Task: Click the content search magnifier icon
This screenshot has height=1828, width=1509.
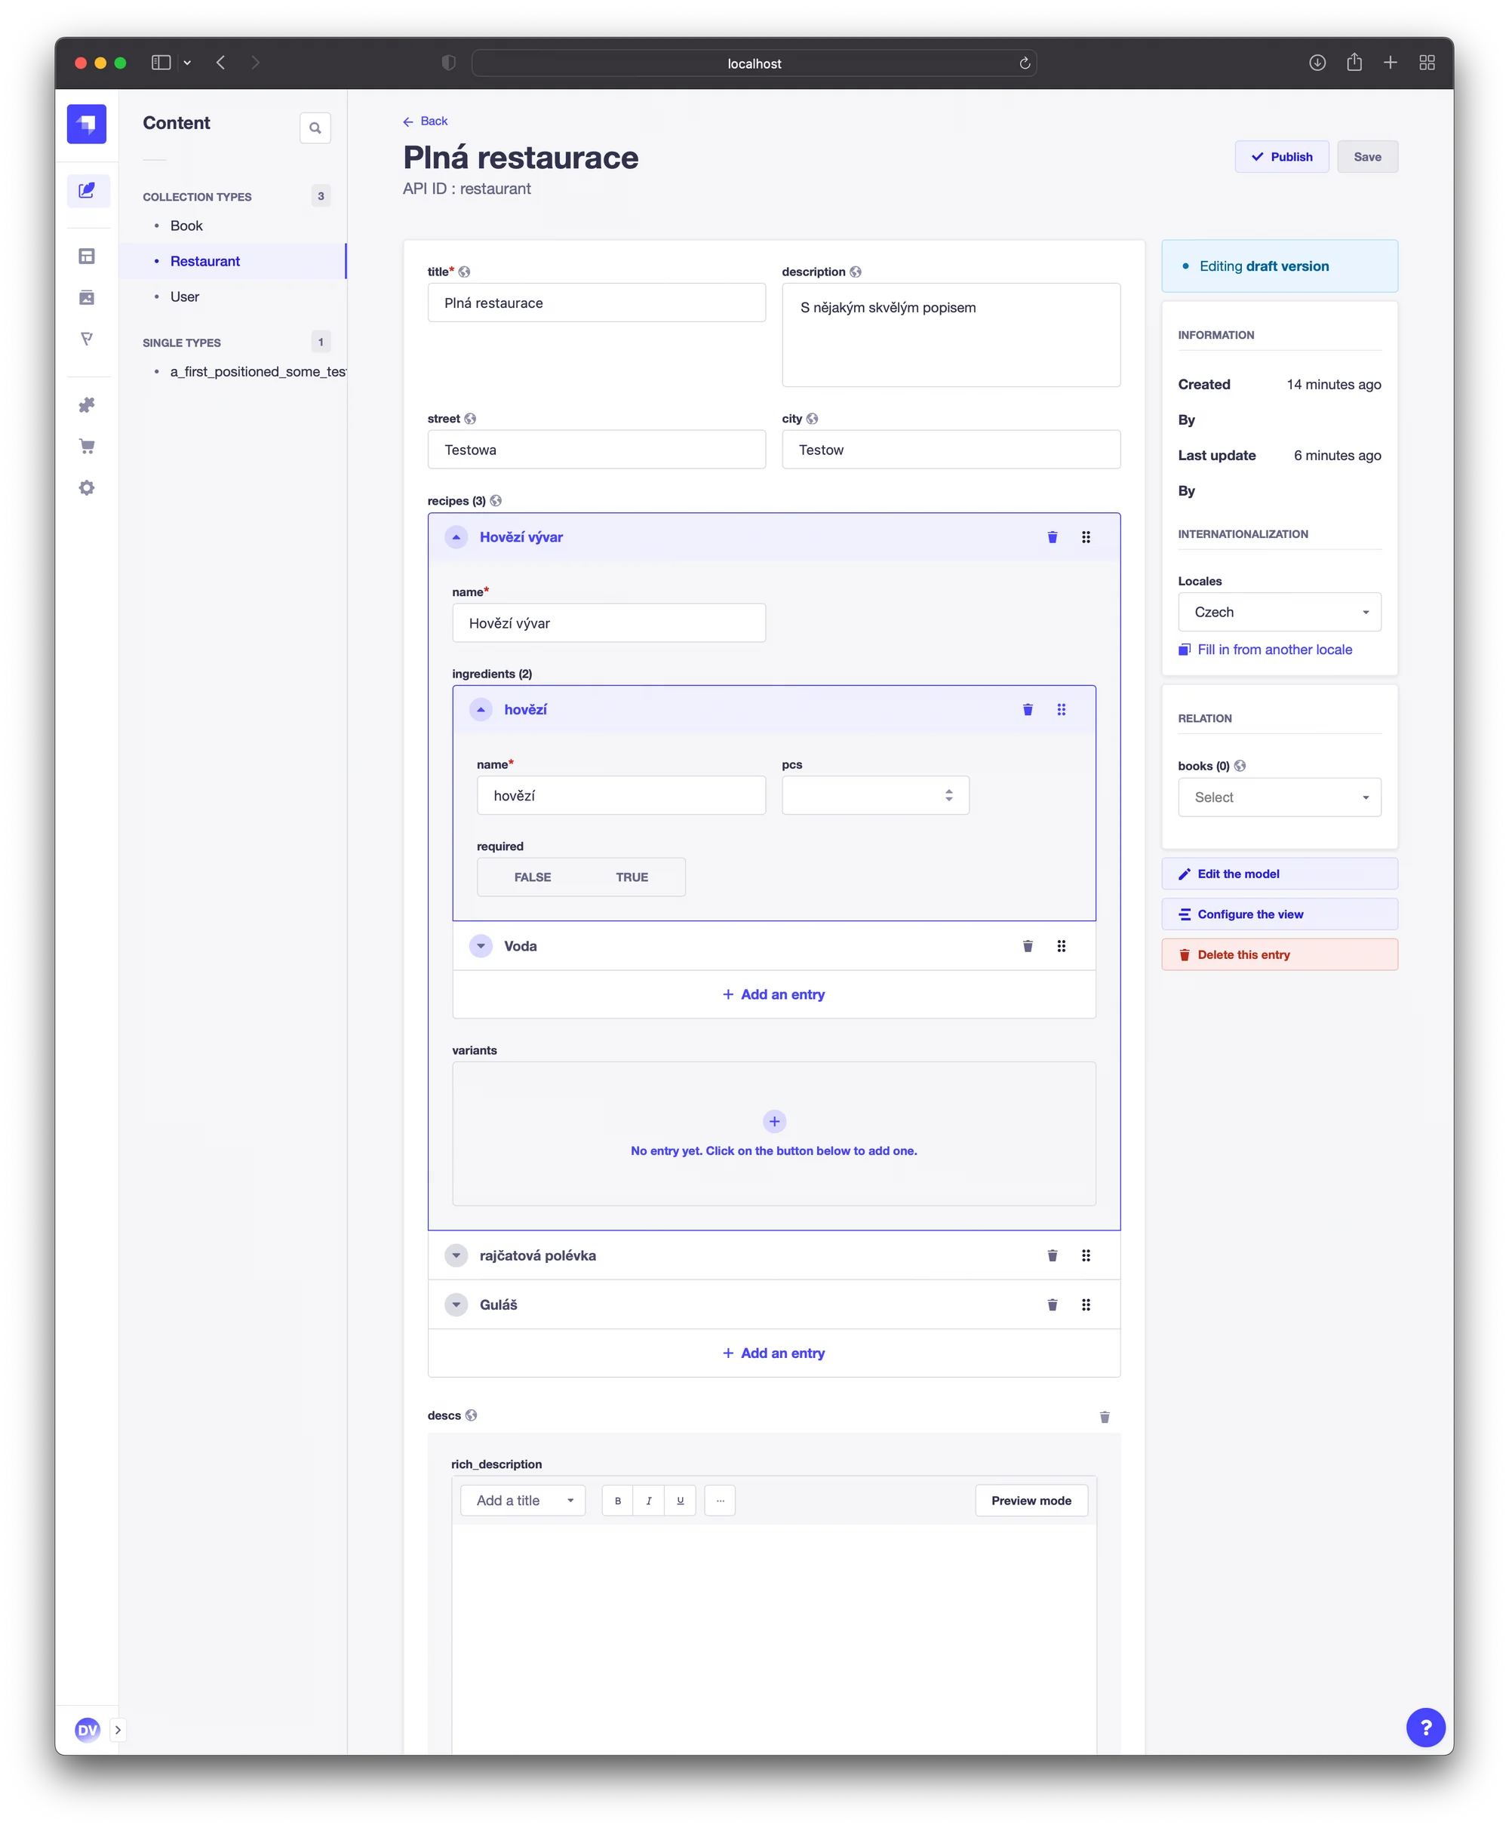Action: pos(315,127)
